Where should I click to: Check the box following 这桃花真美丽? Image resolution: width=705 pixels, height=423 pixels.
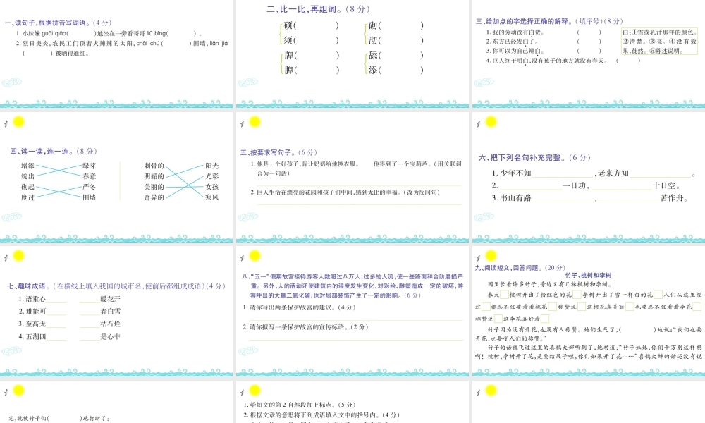[x=630, y=307]
